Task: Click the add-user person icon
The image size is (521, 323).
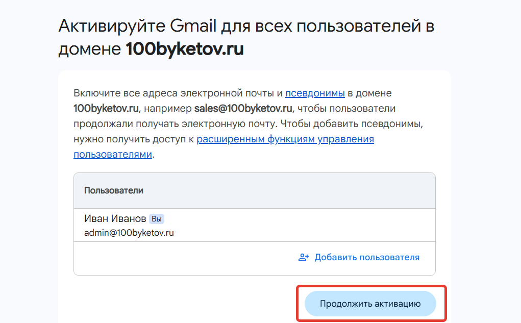Action: [x=303, y=258]
